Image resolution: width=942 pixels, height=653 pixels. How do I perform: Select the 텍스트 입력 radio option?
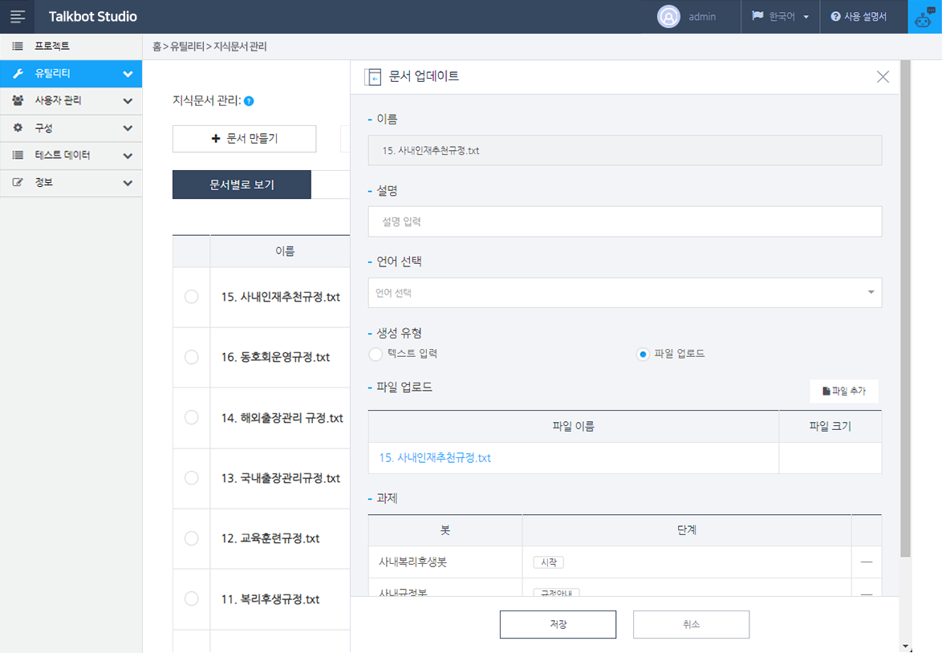coord(376,354)
